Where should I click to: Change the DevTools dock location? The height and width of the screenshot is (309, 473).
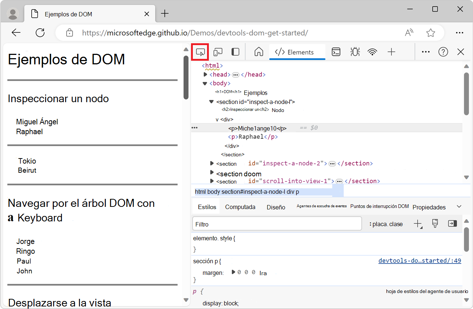[235, 52]
